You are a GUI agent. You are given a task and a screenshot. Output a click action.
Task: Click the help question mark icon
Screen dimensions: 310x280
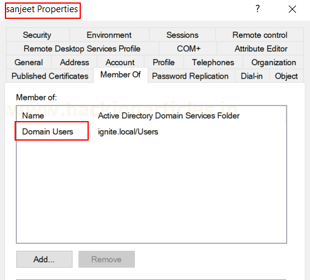tap(257, 9)
